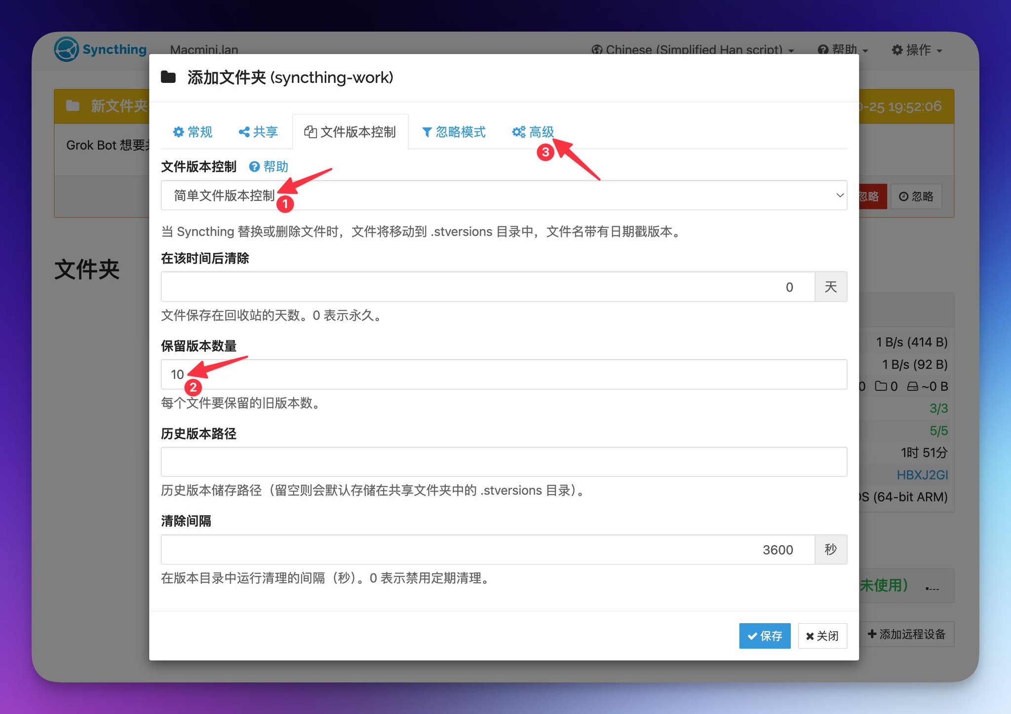Screen dimensions: 1011x714
Task: Open the Chinese language dropdown in navbar
Action: (693, 50)
